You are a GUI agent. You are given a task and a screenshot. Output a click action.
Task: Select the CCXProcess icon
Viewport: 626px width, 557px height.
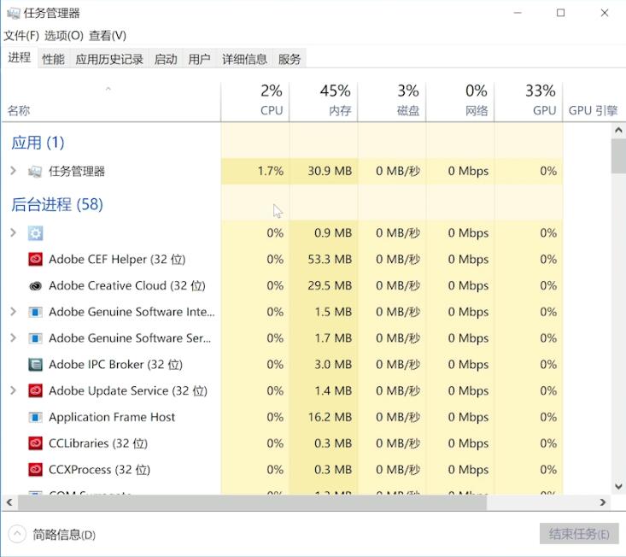click(36, 470)
